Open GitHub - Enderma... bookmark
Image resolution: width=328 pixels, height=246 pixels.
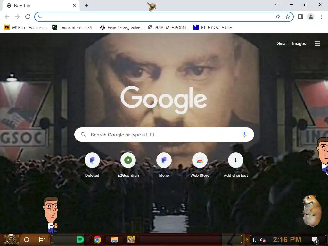[x=26, y=28]
